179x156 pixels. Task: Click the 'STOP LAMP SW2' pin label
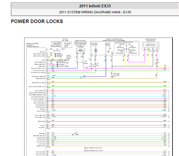[40, 115]
